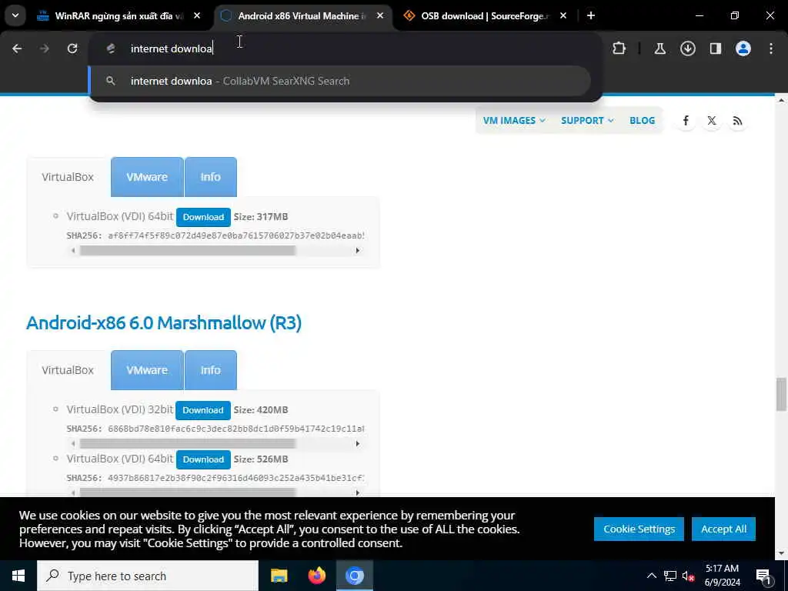Close the OSB download SourceForge tab

click(x=563, y=15)
